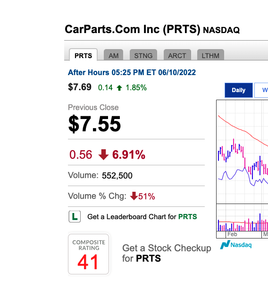The image size is (268, 290).
Task: Select the ARCT ticker tab
Action: coord(177,55)
